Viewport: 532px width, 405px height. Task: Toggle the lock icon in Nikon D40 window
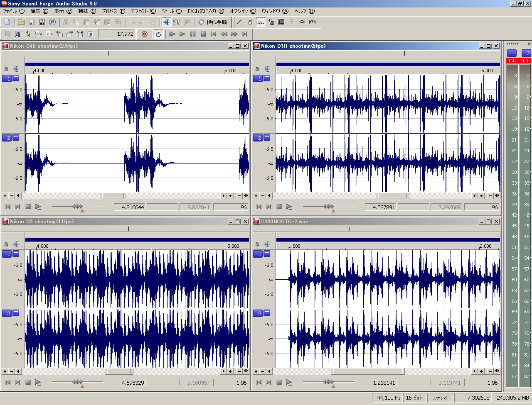[6, 69]
